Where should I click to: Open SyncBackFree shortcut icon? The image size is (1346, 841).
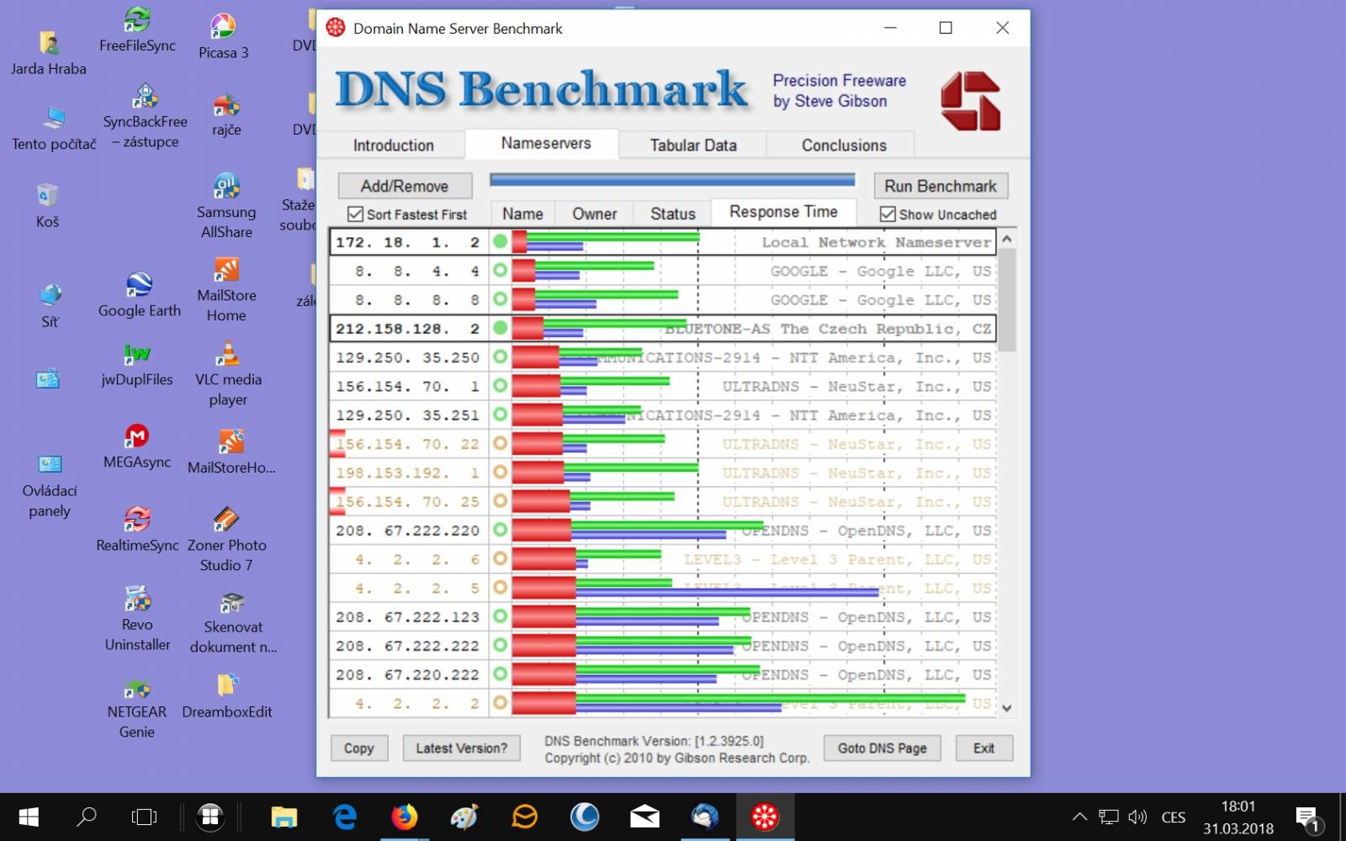point(145,116)
